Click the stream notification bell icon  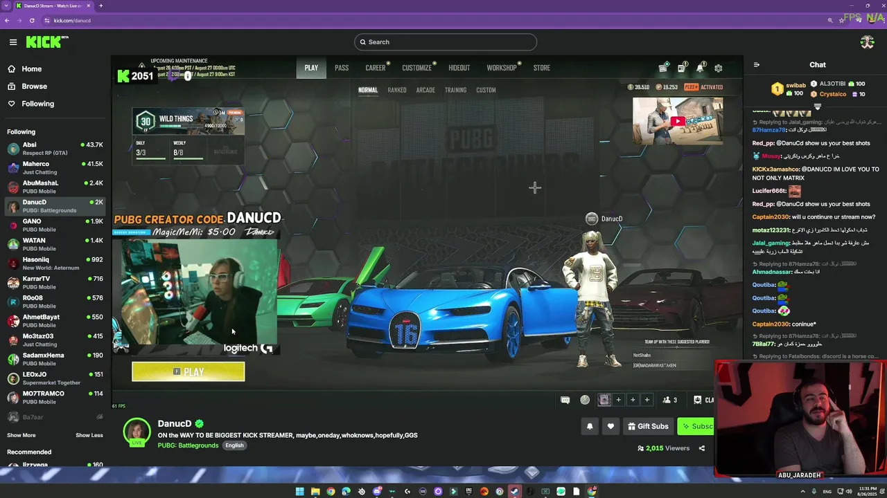pyautogui.click(x=590, y=426)
